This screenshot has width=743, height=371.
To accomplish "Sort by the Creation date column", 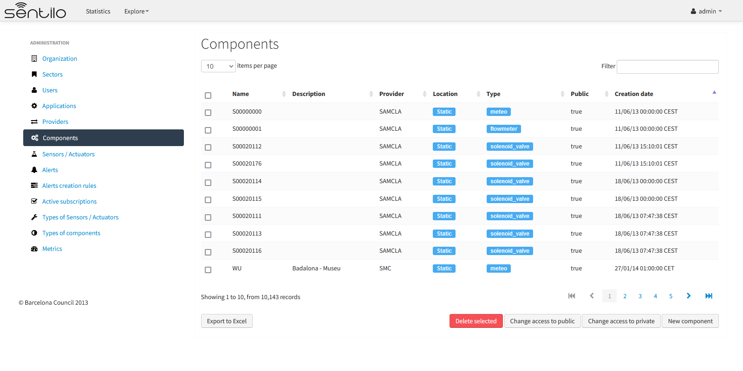I will point(665,94).
